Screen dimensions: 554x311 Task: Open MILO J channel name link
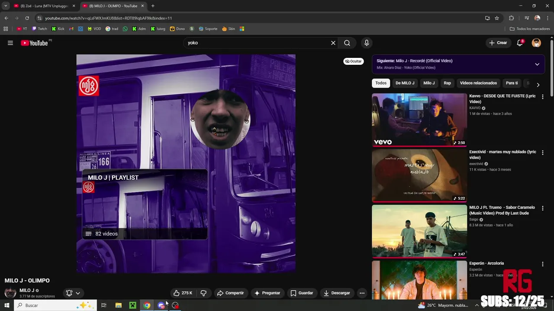click(x=27, y=290)
